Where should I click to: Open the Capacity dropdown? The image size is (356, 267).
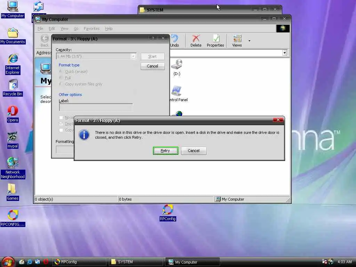click(x=133, y=56)
